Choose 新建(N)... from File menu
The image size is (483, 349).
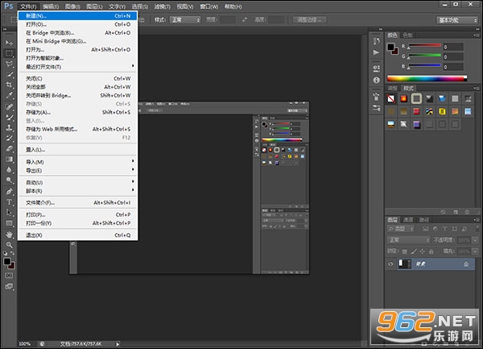(77, 16)
